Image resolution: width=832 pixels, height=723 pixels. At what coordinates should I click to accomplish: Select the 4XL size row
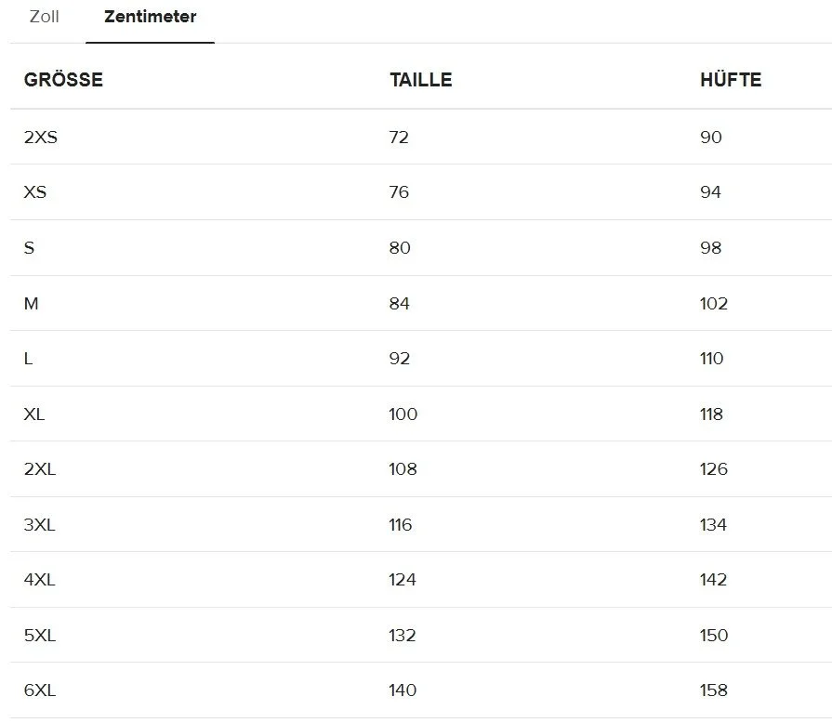[421, 579]
